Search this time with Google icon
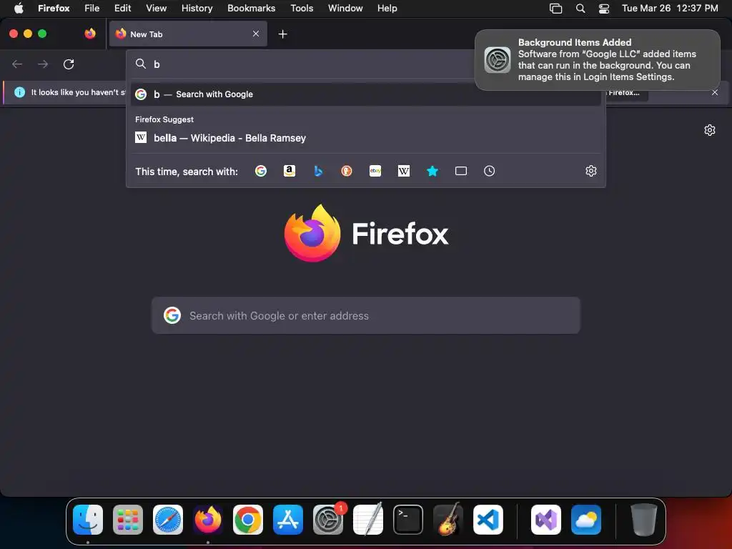732x549 pixels. click(x=260, y=171)
